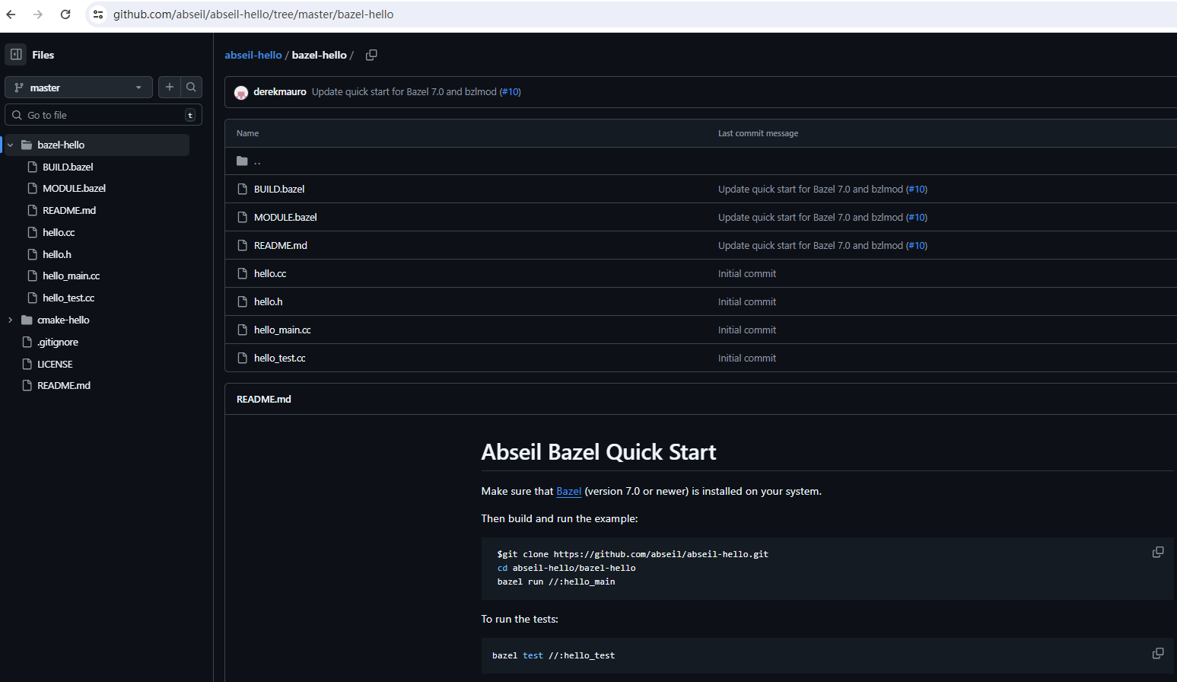Viewport: 1177px width, 682px height.
Task: Open hello_main.cc in sidebar tree
Action: point(71,276)
